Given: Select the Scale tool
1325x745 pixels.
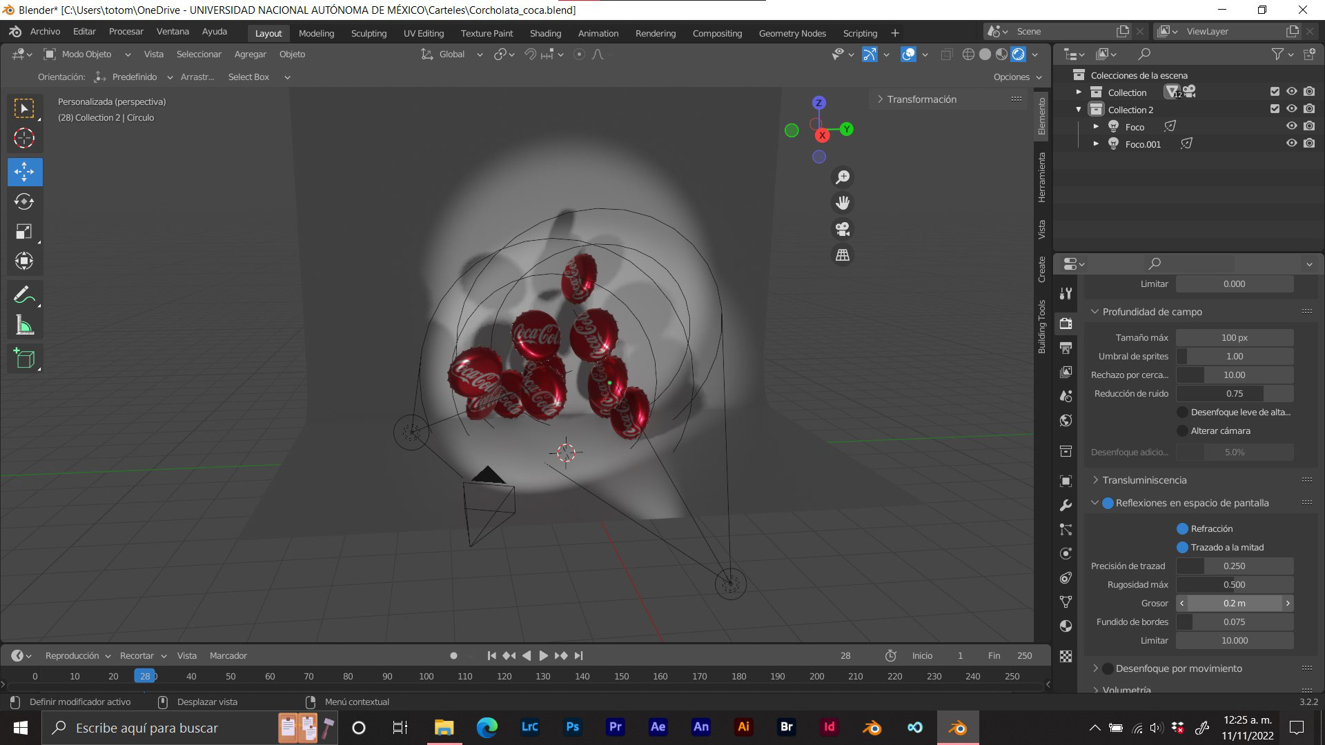Looking at the screenshot, I should [x=25, y=231].
